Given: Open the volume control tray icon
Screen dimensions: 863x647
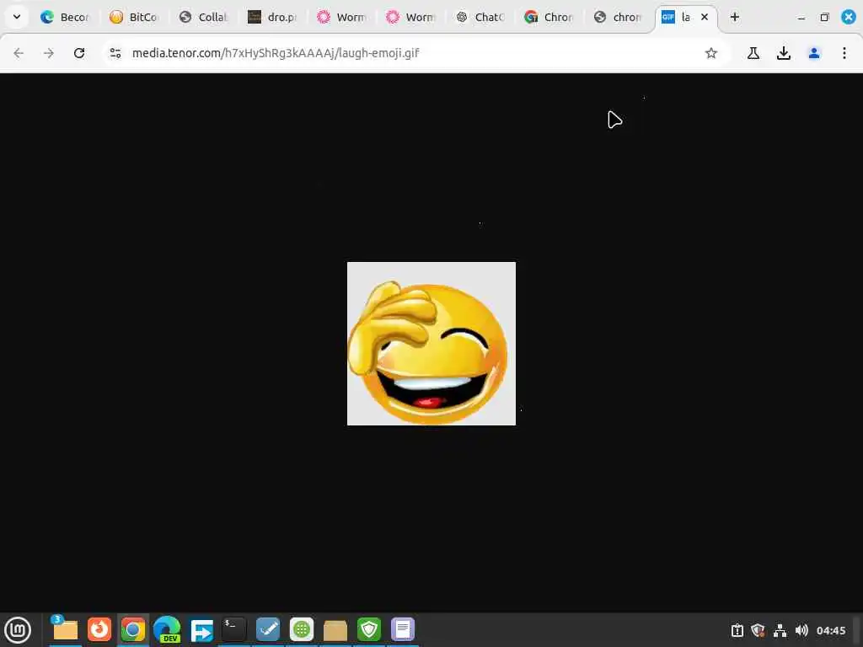Looking at the screenshot, I should click(801, 630).
